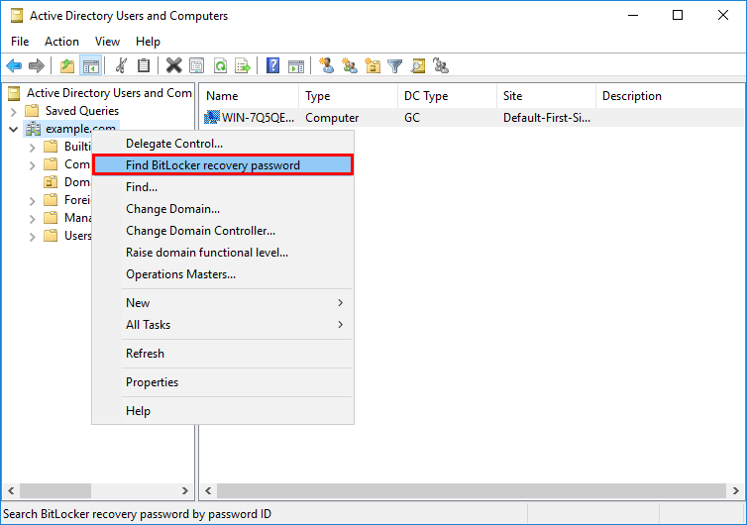Image resolution: width=747 pixels, height=525 pixels.
Task: Click the Filter funnel toolbar icon
Action: tap(395, 65)
